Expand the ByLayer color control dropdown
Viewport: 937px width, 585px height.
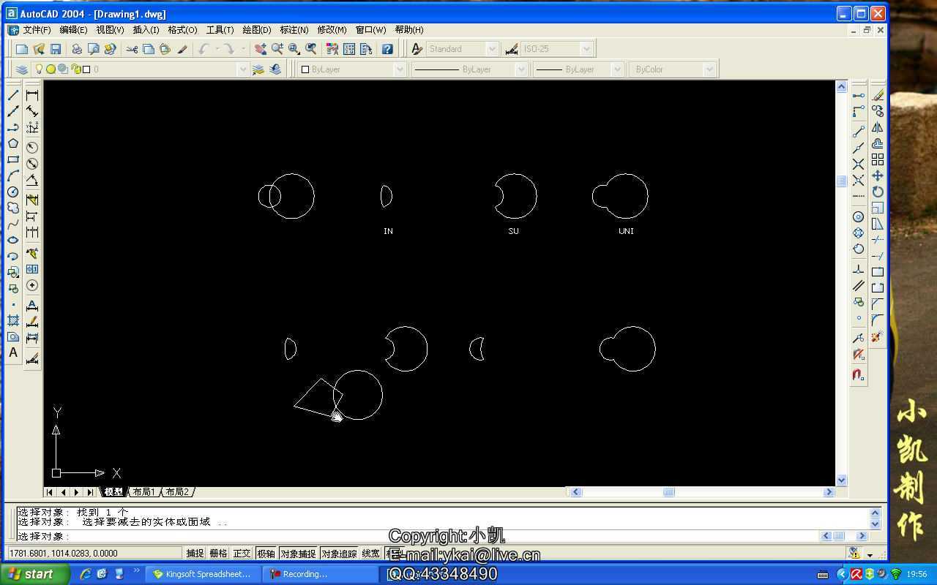tap(400, 69)
